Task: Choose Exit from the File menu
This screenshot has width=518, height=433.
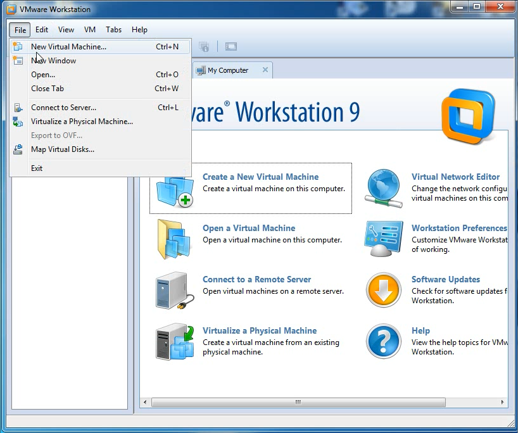Action: point(100,168)
